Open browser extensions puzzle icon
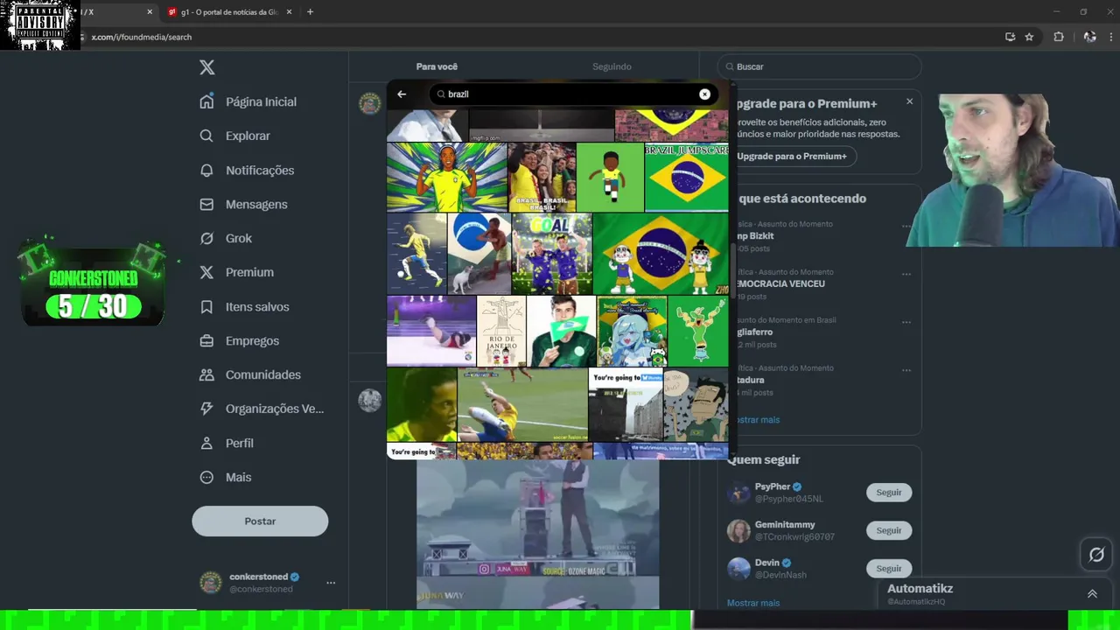 [1059, 37]
